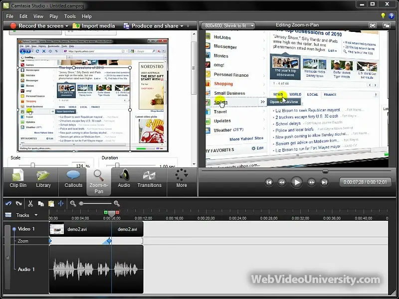This screenshot has height=299, width=399.
Task: Expand the More tools menu
Action: (182, 179)
